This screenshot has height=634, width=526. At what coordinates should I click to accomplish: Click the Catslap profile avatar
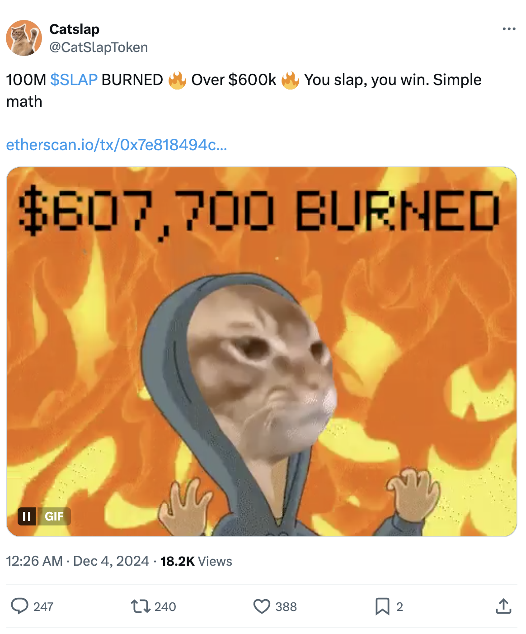tap(24, 38)
